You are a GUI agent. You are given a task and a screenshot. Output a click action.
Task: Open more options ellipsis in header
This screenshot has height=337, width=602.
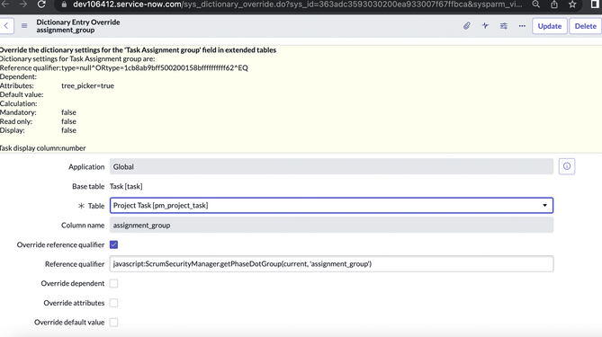click(522, 26)
